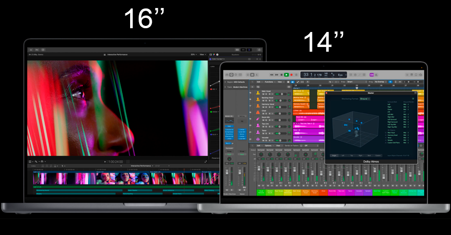
Task: Open the View dropdown in Final Cut viewer
Action: pyautogui.click(x=203, y=55)
